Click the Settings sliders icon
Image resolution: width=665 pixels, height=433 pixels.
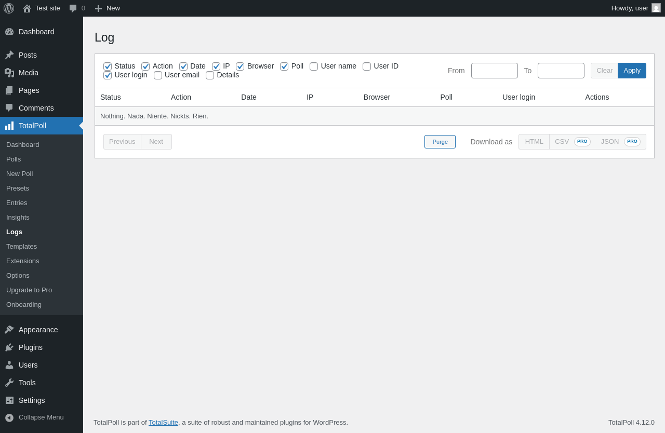(9, 400)
